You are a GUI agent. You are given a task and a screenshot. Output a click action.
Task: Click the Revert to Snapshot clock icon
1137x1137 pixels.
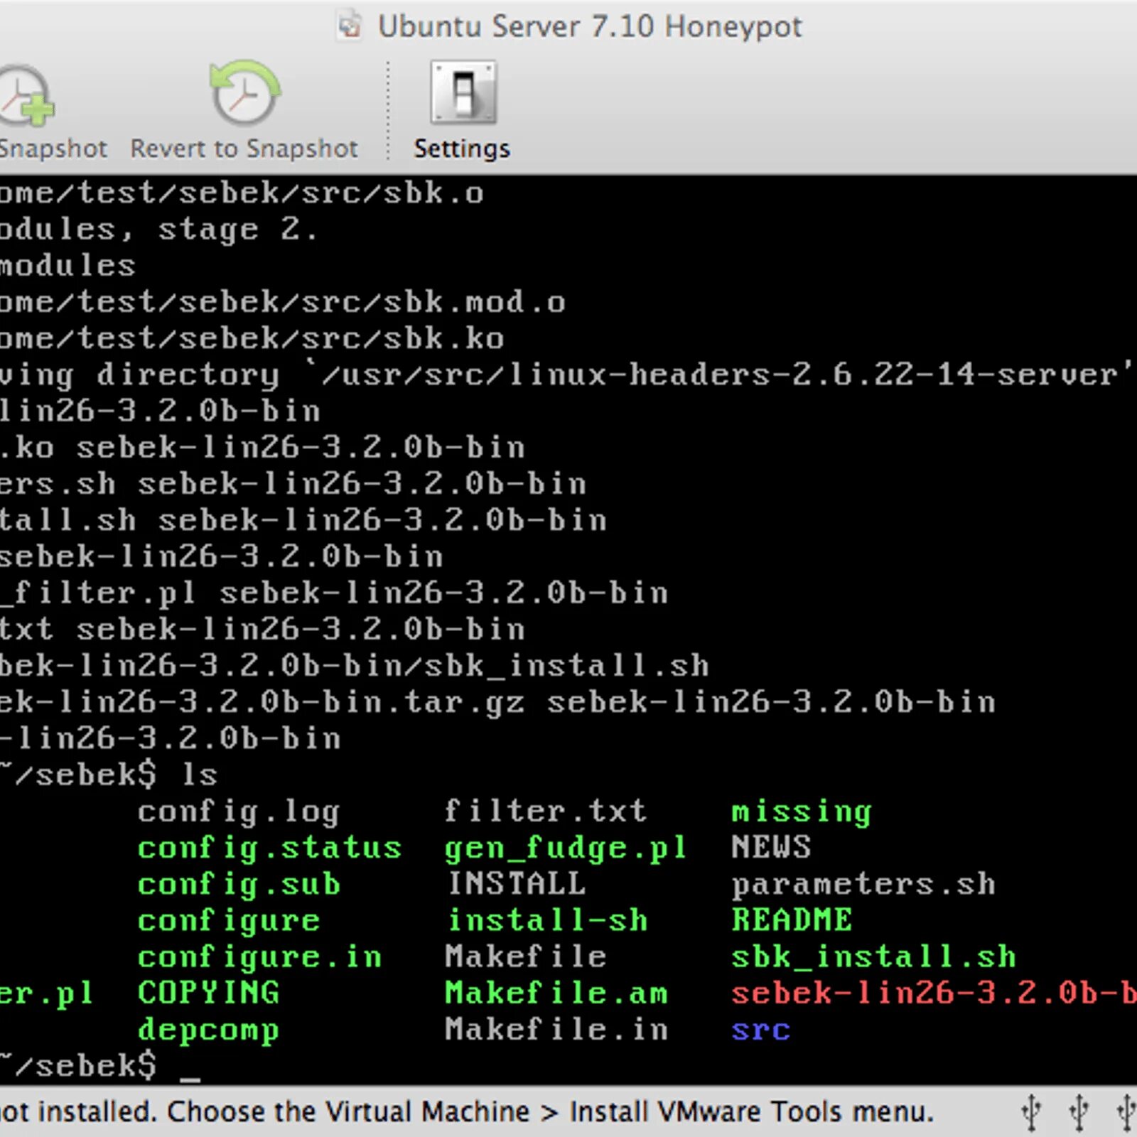(x=244, y=93)
